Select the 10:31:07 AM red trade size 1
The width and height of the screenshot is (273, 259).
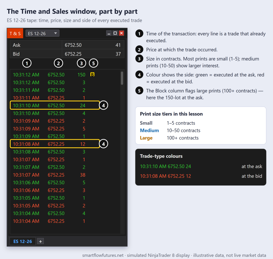(x=65, y=159)
